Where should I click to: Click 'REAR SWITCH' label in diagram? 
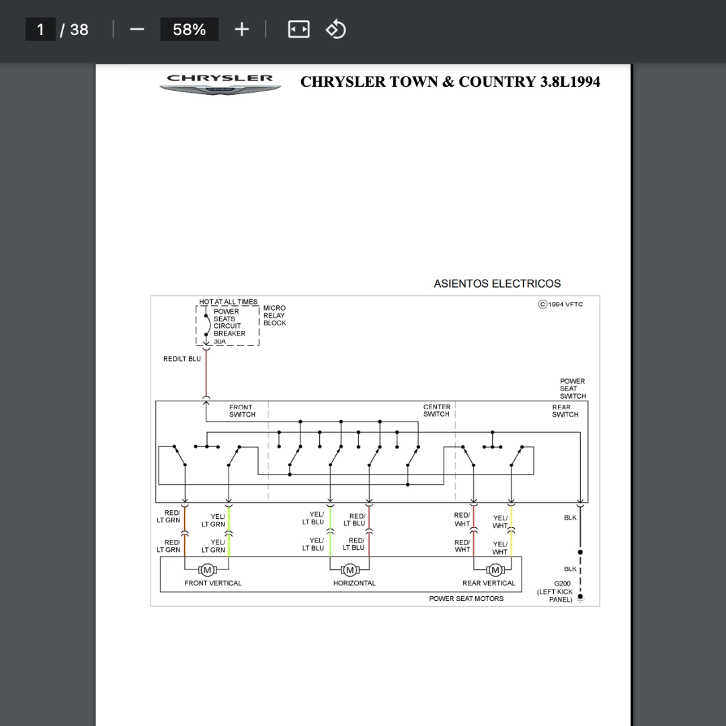(x=565, y=411)
